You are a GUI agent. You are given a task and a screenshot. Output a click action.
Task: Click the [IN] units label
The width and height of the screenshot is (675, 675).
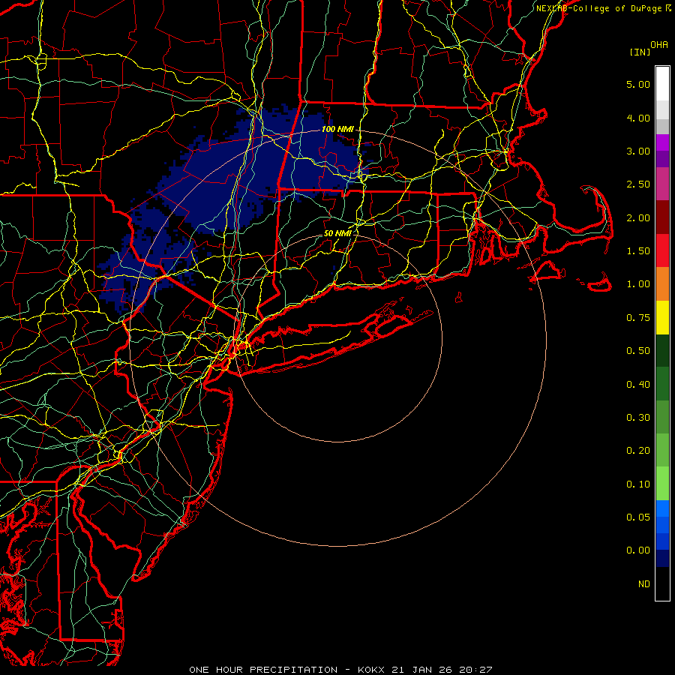tap(639, 52)
